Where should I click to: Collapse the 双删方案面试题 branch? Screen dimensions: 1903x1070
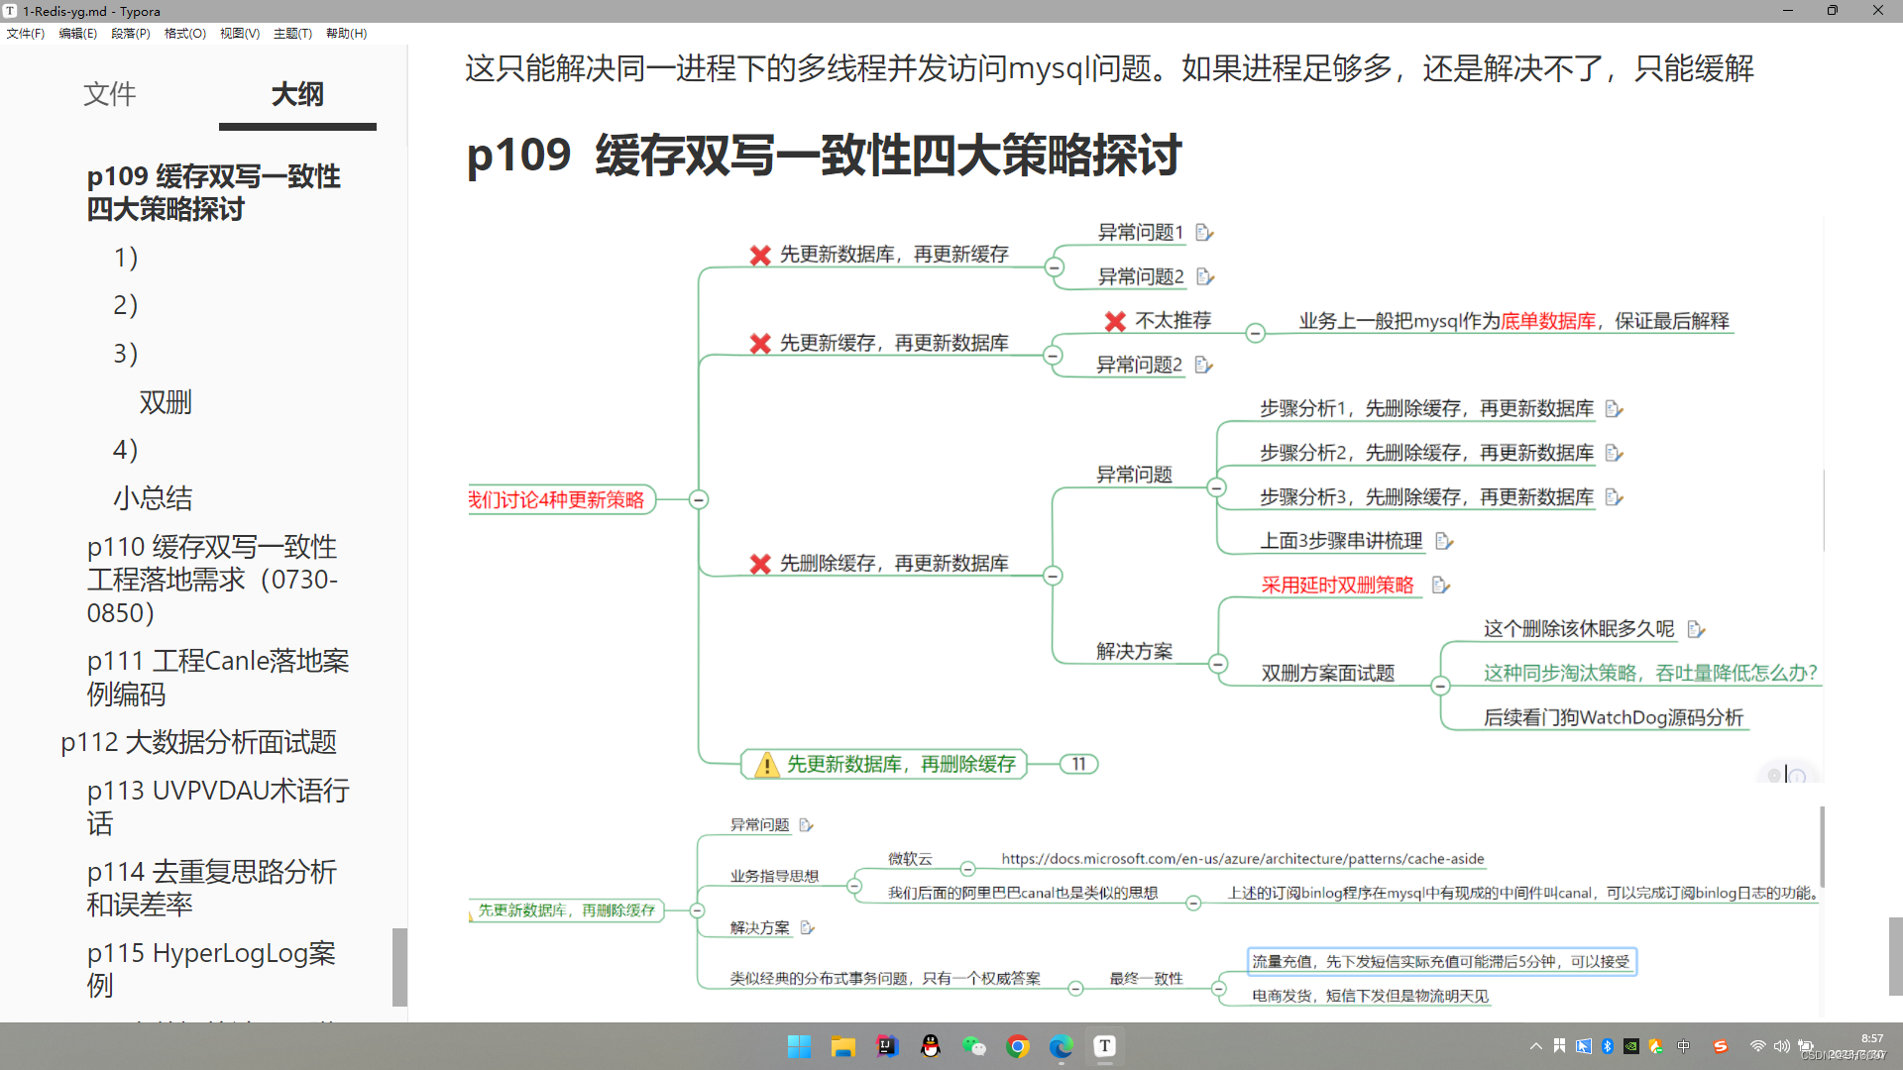click(1440, 686)
